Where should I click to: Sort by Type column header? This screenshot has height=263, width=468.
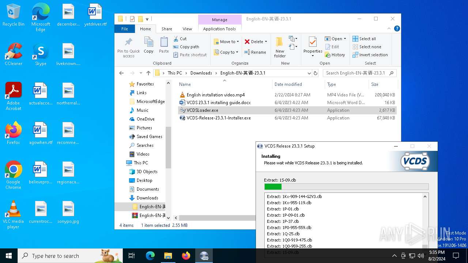(x=347, y=84)
